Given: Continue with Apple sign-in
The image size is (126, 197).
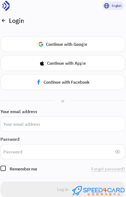Looking at the screenshot, I should point(63,63).
